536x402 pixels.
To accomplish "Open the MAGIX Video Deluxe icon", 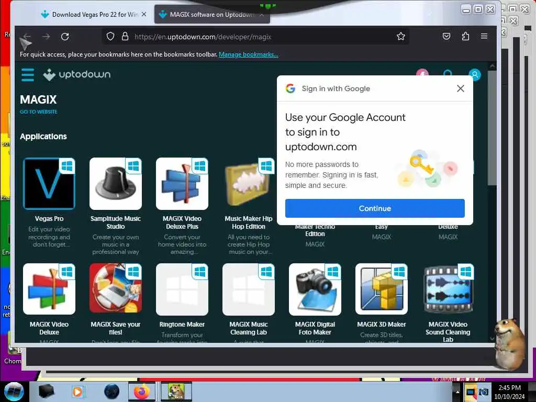I will [49, 289].
